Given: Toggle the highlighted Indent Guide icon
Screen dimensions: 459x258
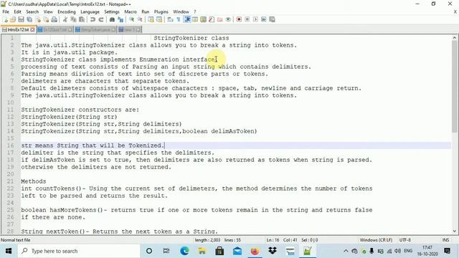Looking at the screenshot, I should click(186, 19).
